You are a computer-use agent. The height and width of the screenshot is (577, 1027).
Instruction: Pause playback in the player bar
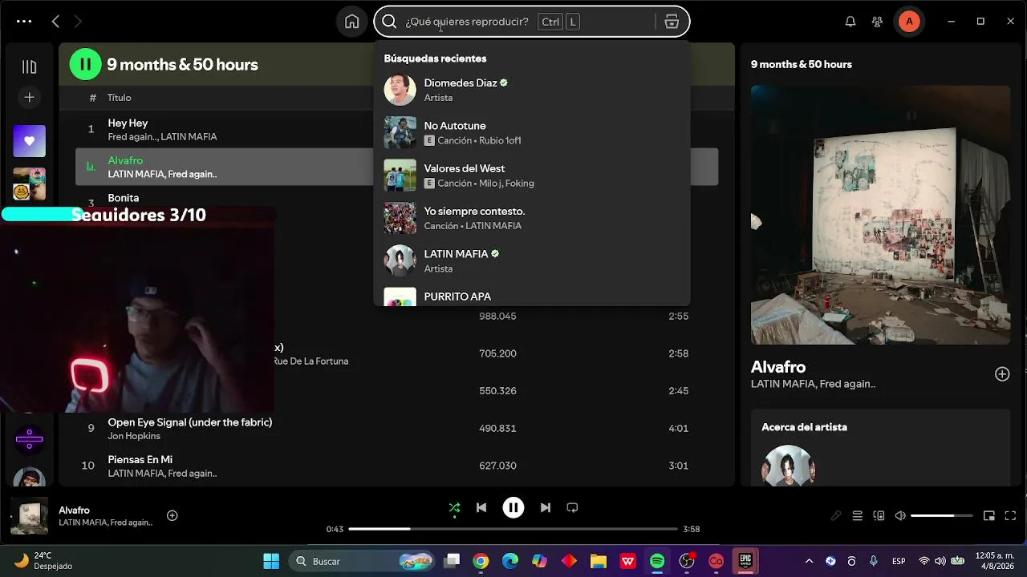point(513,507)
